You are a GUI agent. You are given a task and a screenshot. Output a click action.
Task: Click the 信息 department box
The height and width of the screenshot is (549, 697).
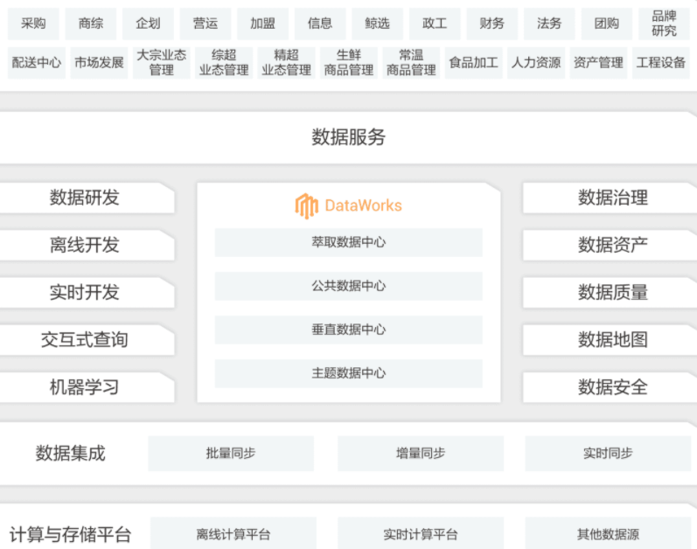[x=320, y=24]
